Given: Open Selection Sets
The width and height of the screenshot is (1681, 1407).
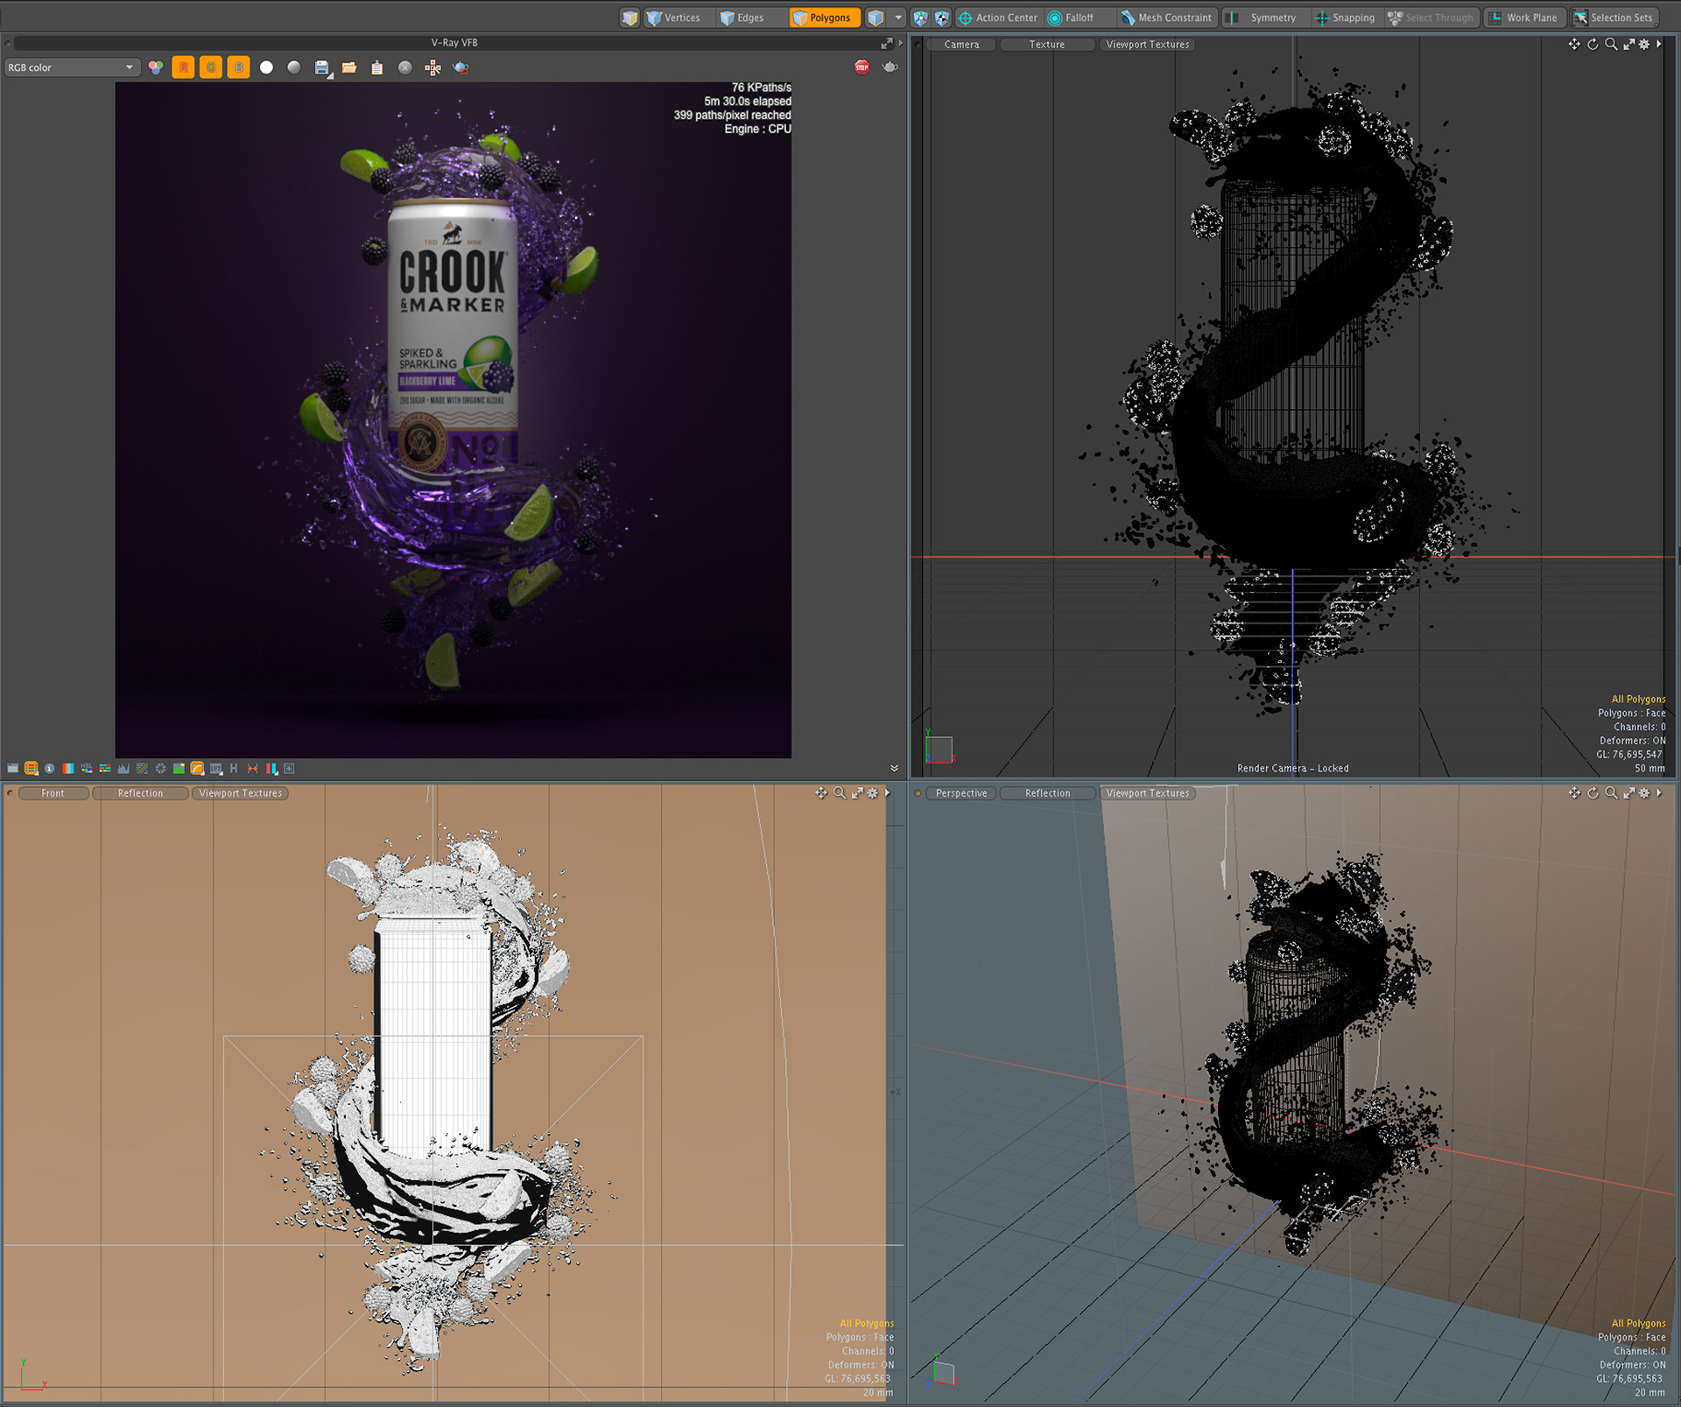Looking at the screenshot, I should (1614, 18).
